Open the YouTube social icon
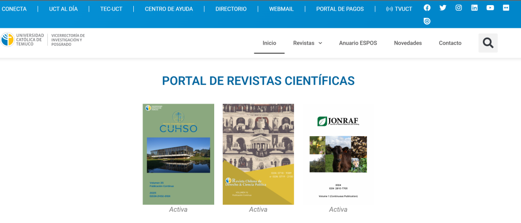521x223 pixels. [x=490, y=8]
